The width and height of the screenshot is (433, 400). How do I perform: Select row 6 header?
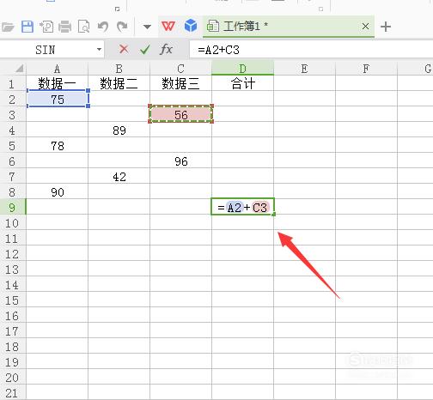[x=13, y=161]
